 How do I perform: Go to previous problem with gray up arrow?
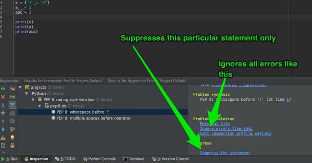coord(3,121)
